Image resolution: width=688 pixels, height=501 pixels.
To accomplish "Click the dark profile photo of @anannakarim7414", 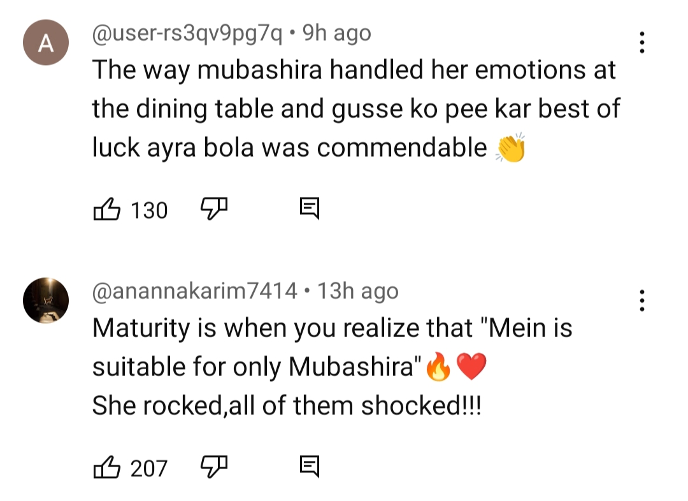I will (45, 301).
